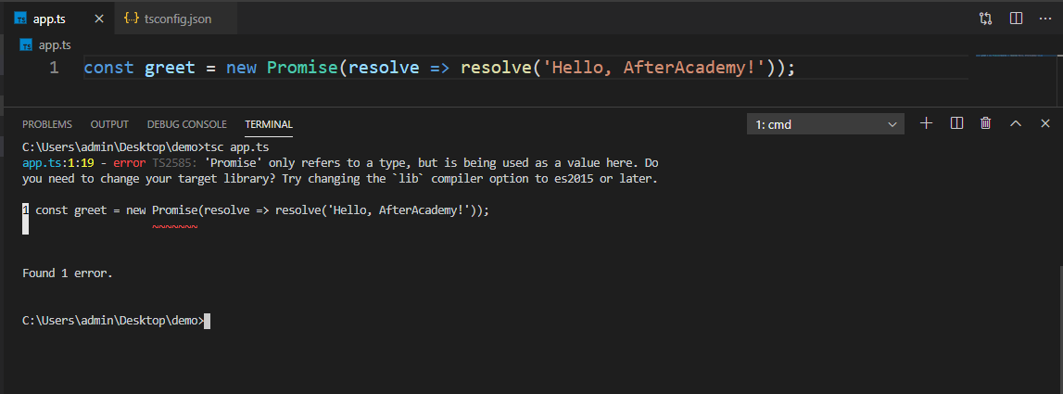1063x394 pixels.
Task: Open the editor More Actions ellipsis menu
Action: pyautogui.click(x=1045, y=19)
